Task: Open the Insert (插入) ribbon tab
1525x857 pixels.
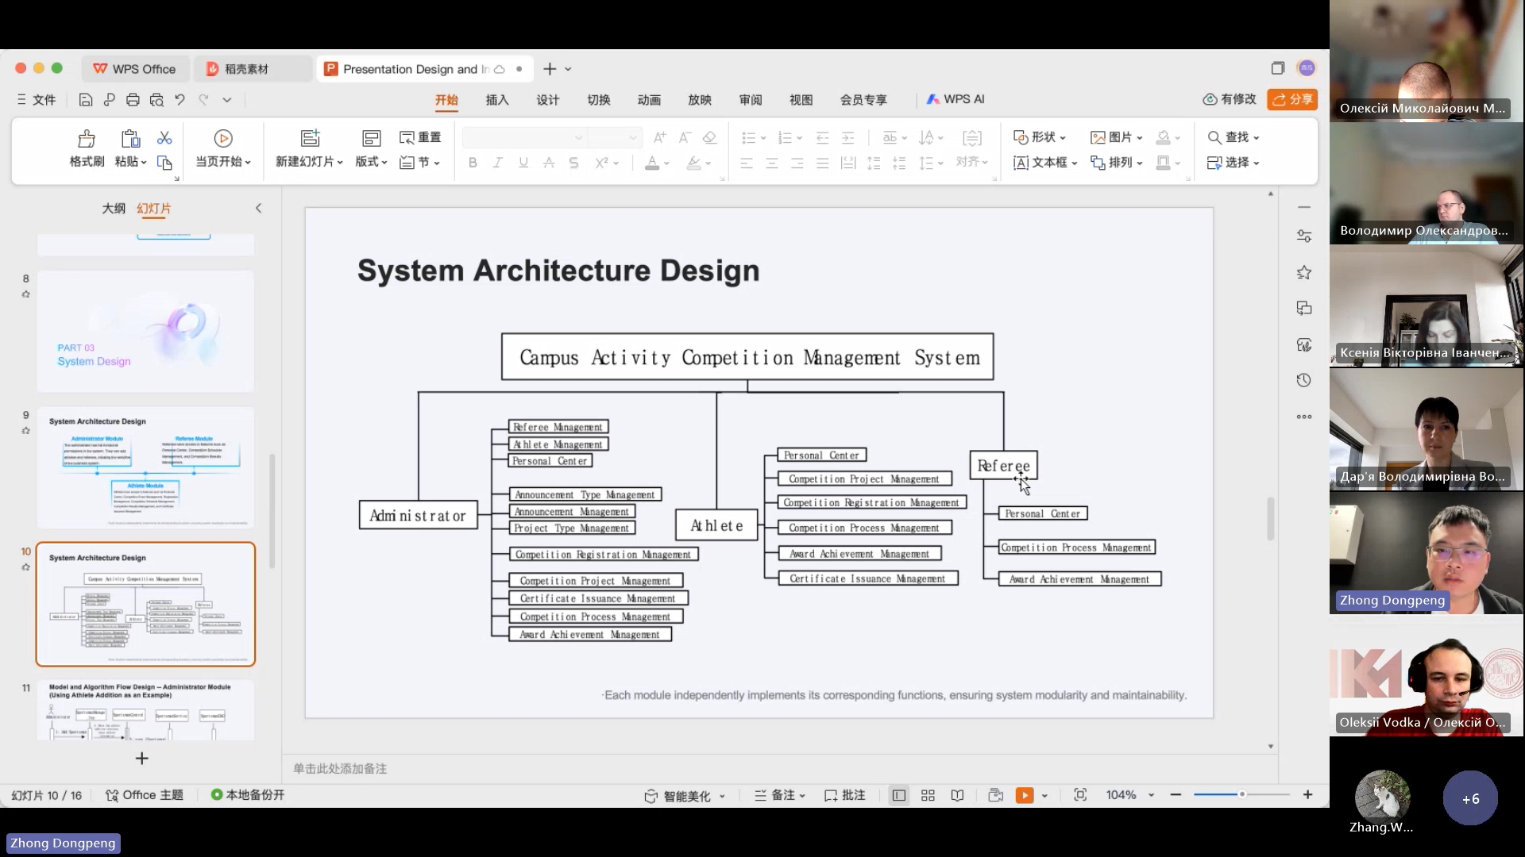Action: tap(497, 100)
